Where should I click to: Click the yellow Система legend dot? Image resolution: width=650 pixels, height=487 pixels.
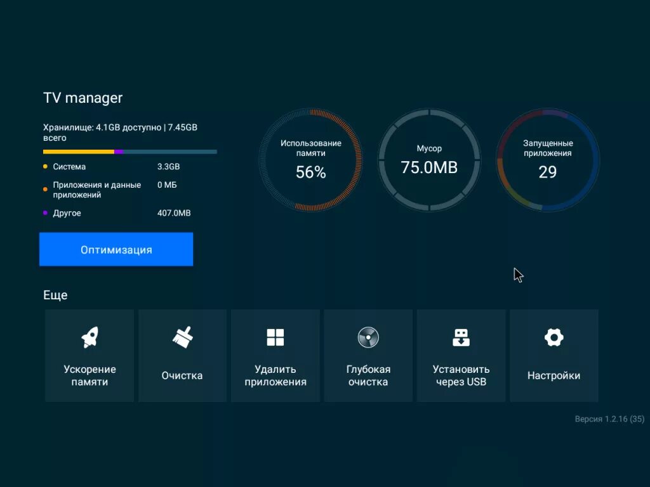point(45,167)
